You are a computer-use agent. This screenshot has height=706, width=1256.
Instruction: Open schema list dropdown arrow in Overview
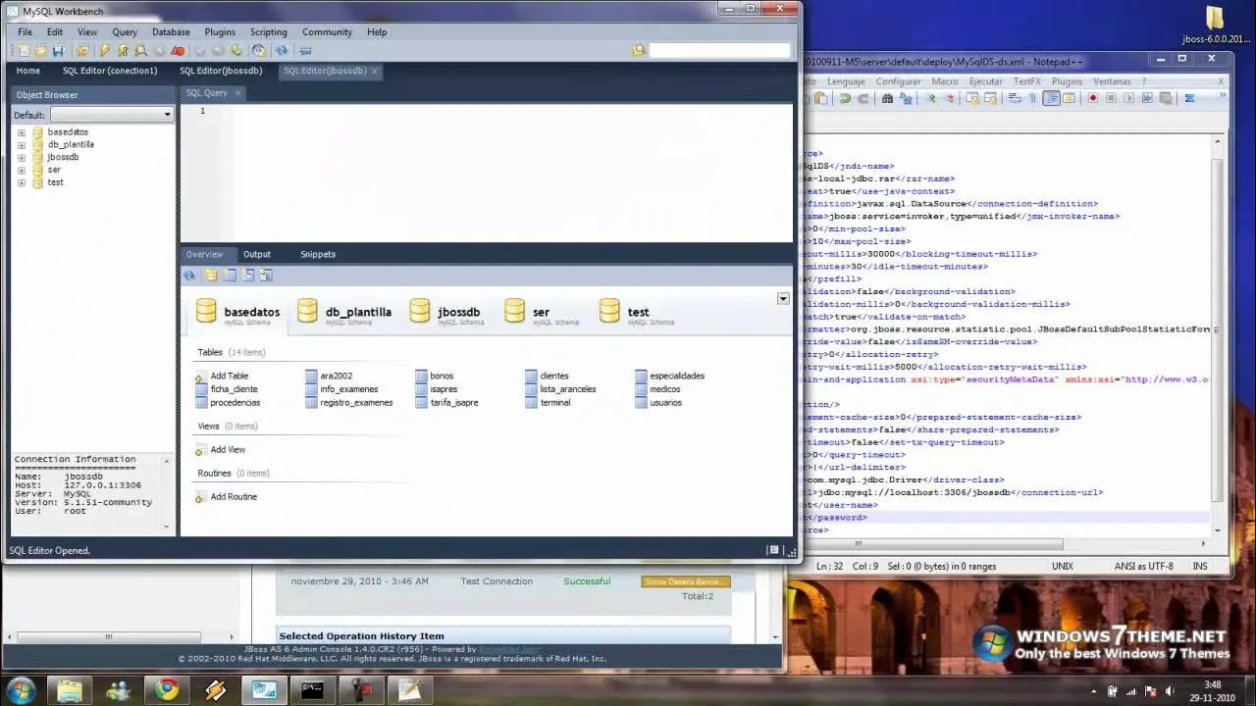pyautogui.click(x=783, y=298)
